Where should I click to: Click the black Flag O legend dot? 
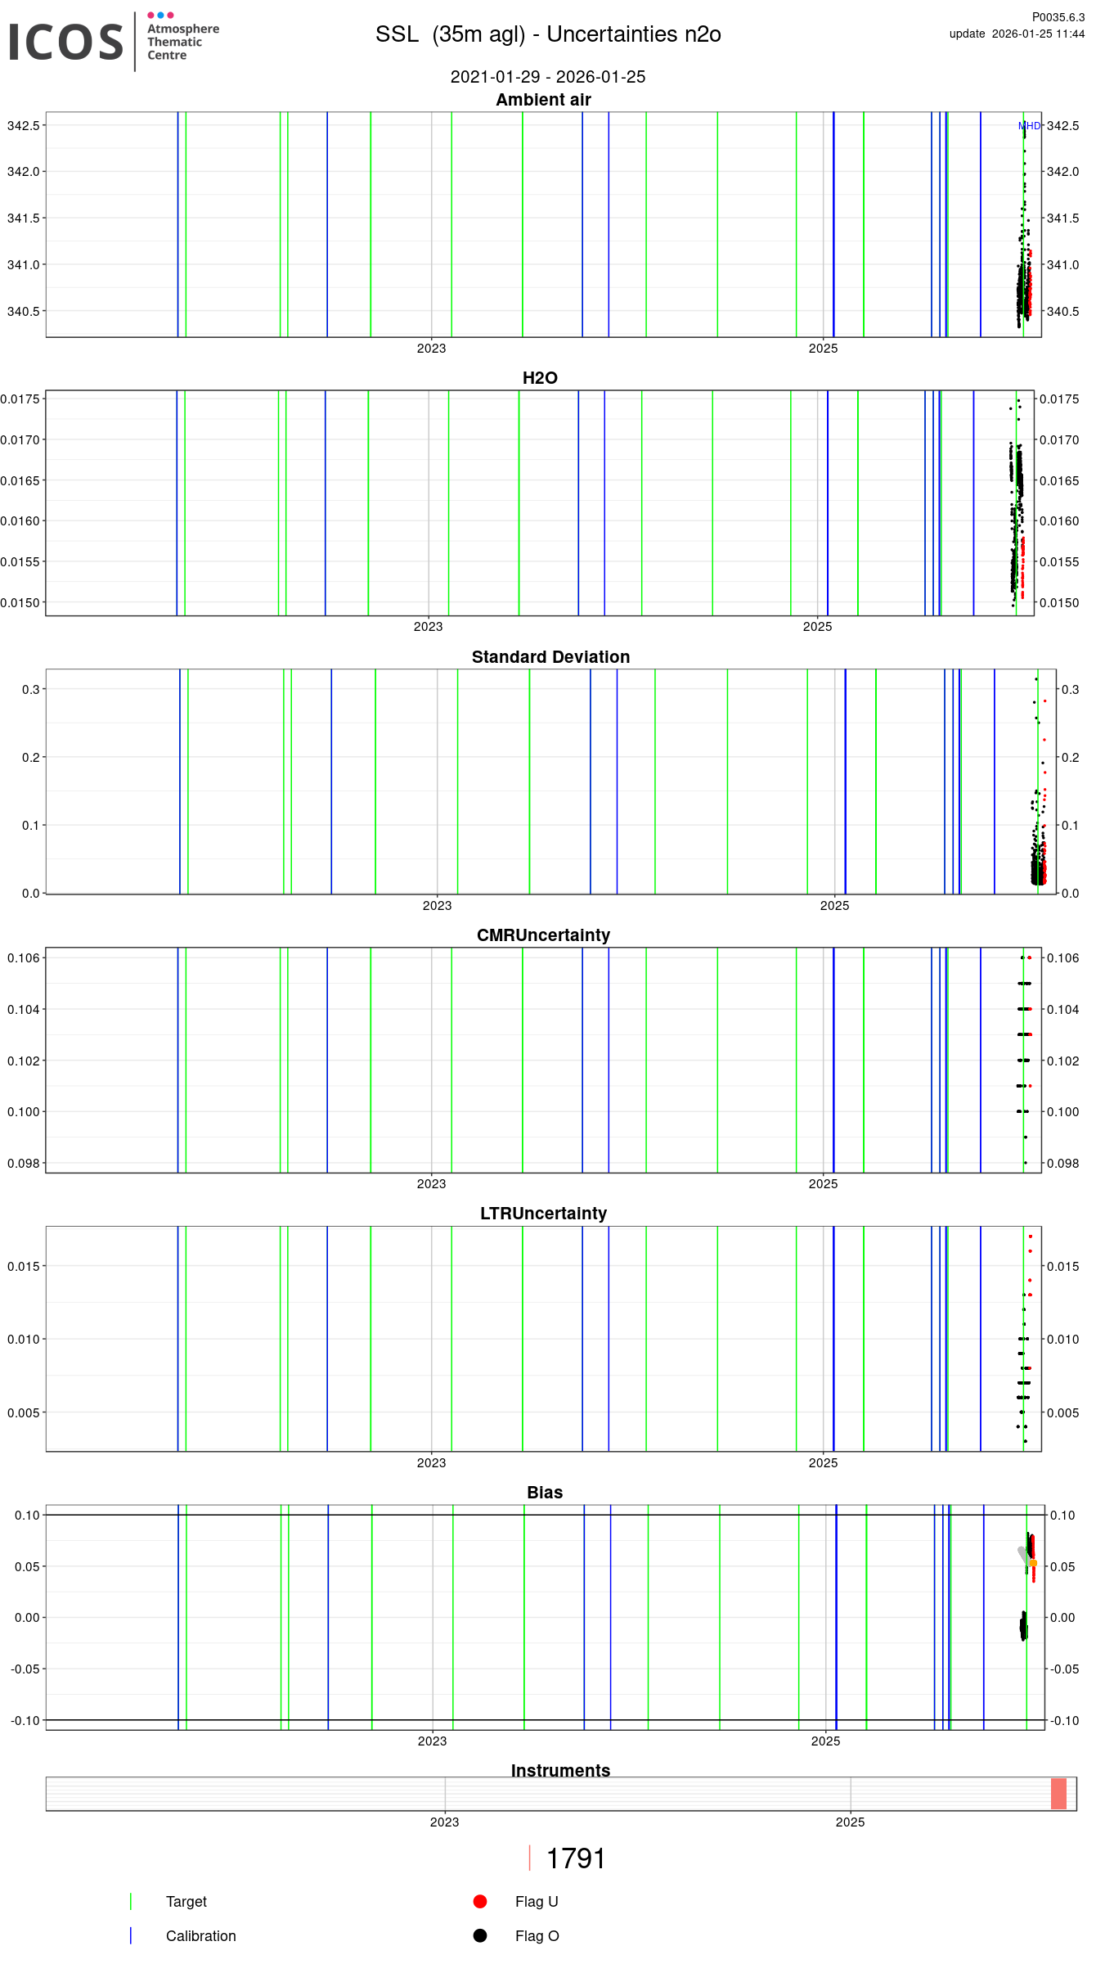click(480, 1935)
